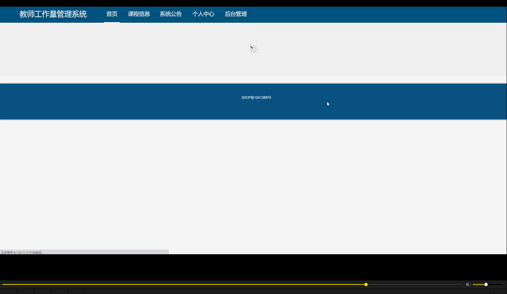Screen dimensions: 507x294
Task: Open 个人中心 page
Action: pos(203,14)
